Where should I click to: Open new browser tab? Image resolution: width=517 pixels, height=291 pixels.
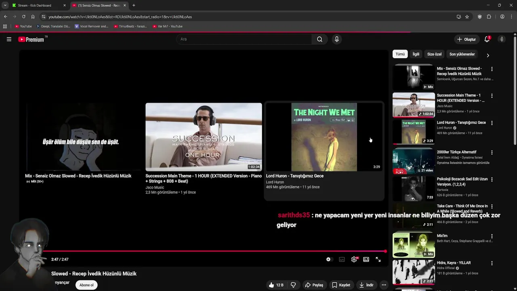click(x=134, y=5)
